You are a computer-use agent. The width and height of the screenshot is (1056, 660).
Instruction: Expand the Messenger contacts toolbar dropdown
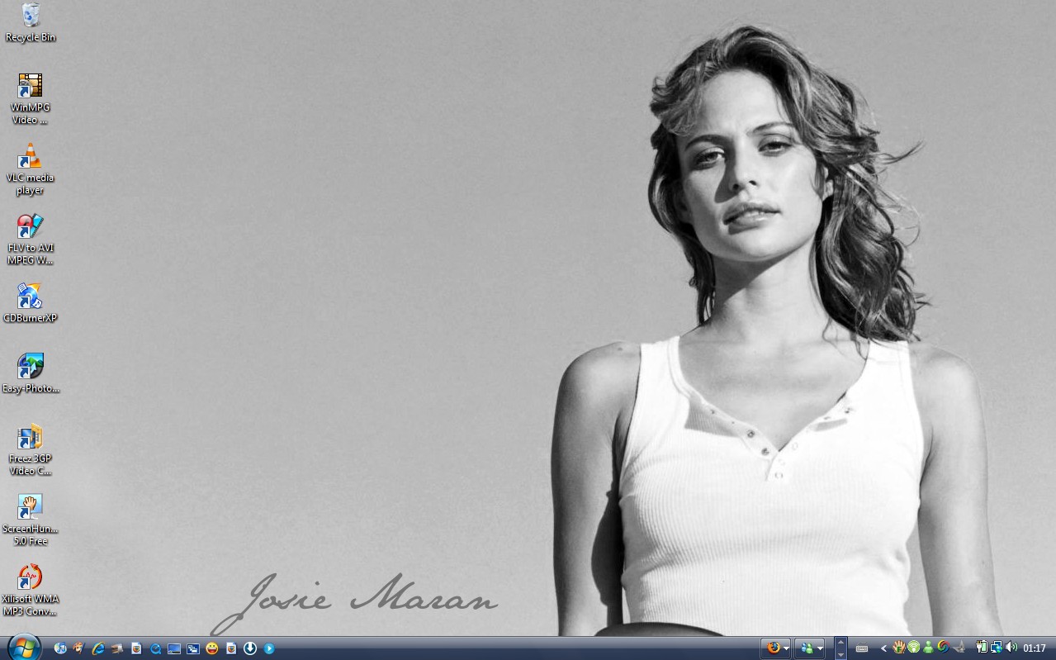pos(820,648)
